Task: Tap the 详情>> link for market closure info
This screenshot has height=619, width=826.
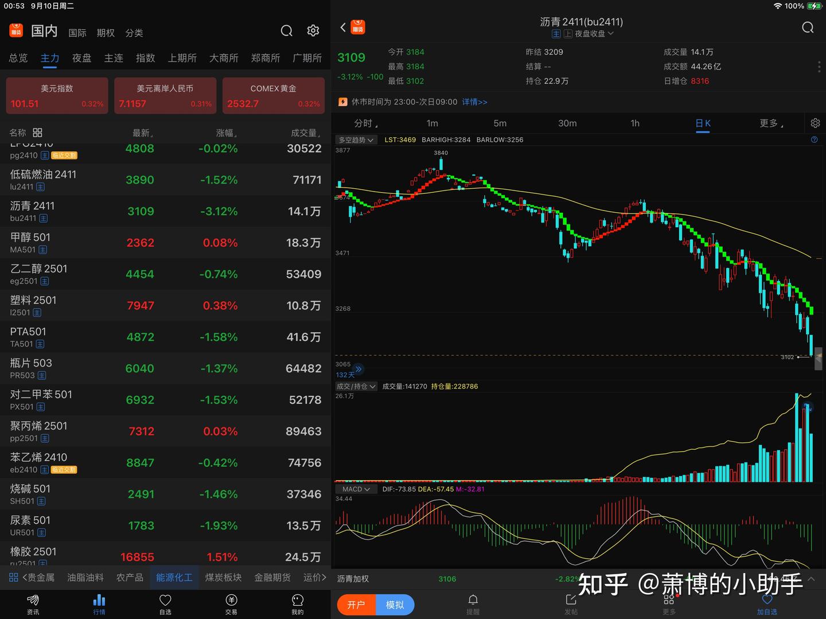Action: coord(474,102)
